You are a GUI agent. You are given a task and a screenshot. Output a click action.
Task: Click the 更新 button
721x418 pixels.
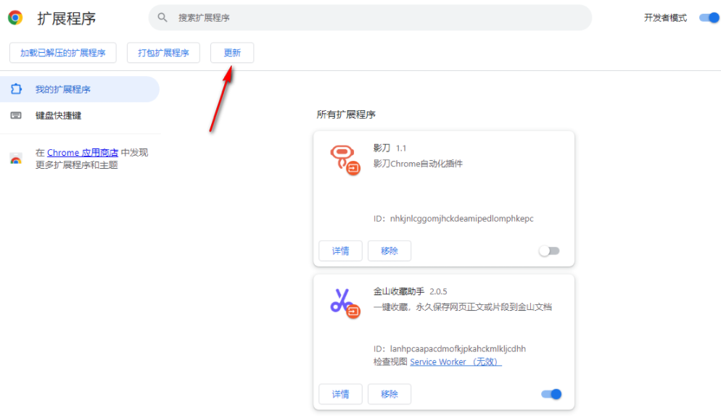pos(232,53)
